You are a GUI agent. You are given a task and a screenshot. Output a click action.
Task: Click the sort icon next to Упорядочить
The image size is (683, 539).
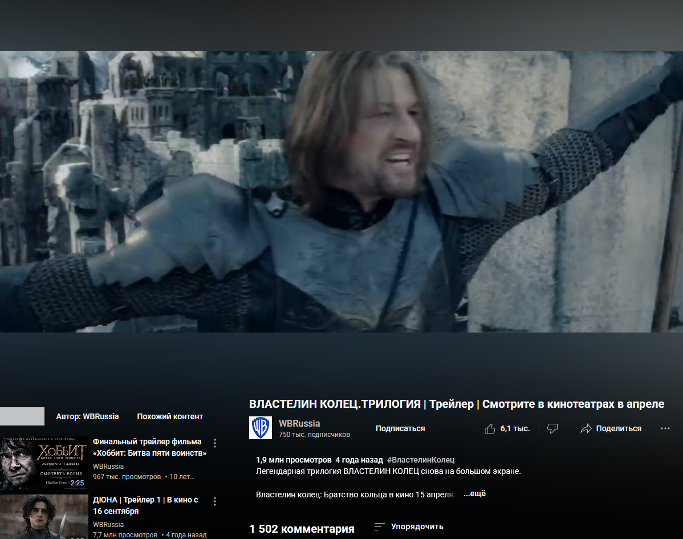click(x=379, y=527)
